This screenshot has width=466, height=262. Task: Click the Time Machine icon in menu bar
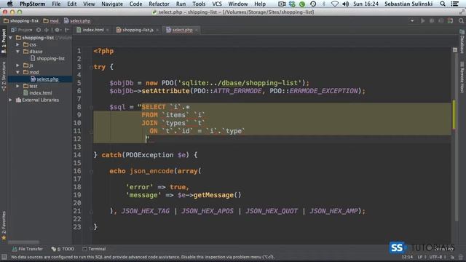click(x=313, y=4)
